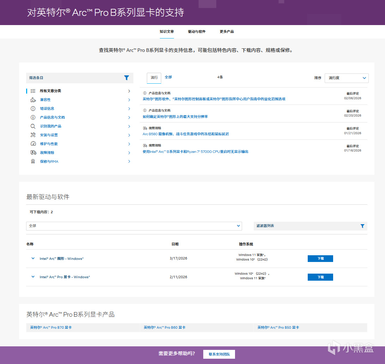This screenshot has height=364, width=385.
Task: Click the 滤波器列表 filter bar
Action: 310,226
